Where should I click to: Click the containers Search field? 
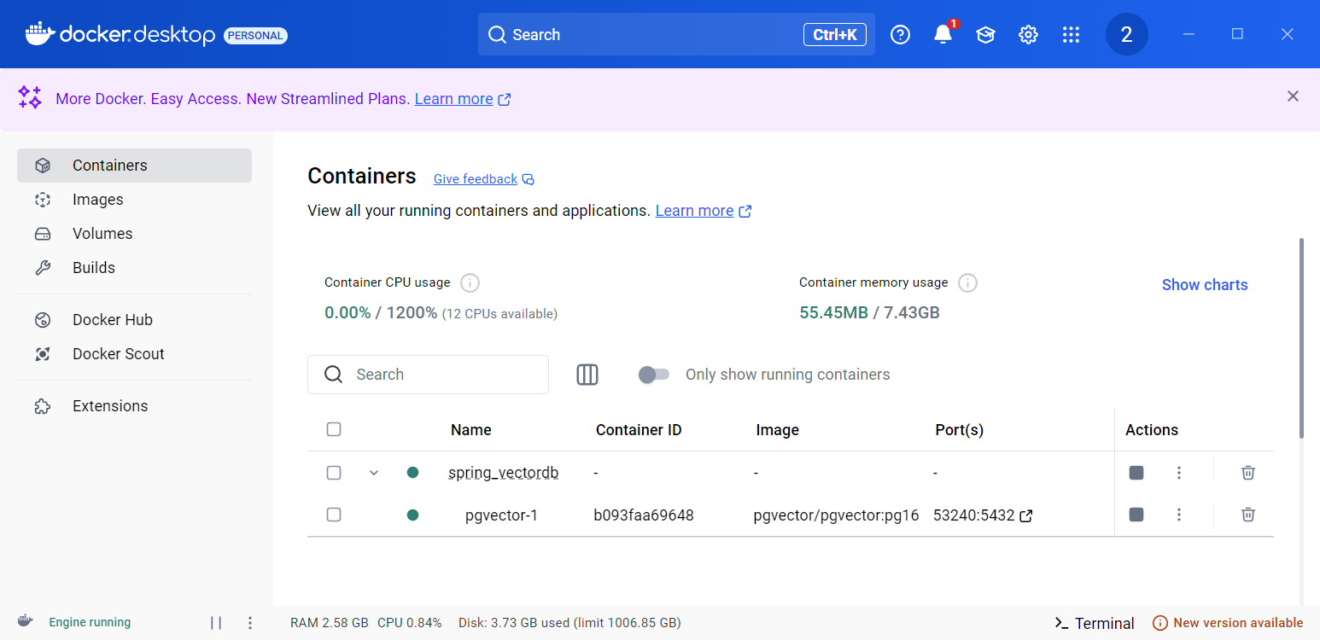tap(428, 375)
